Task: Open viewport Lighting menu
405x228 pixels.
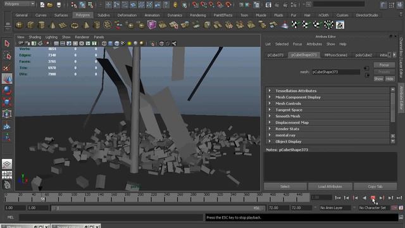Action: (x=51, y=37)
